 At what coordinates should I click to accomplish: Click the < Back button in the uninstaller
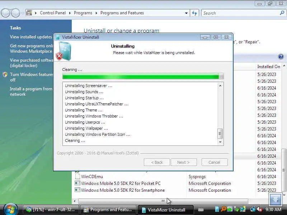tap(157, 162)
